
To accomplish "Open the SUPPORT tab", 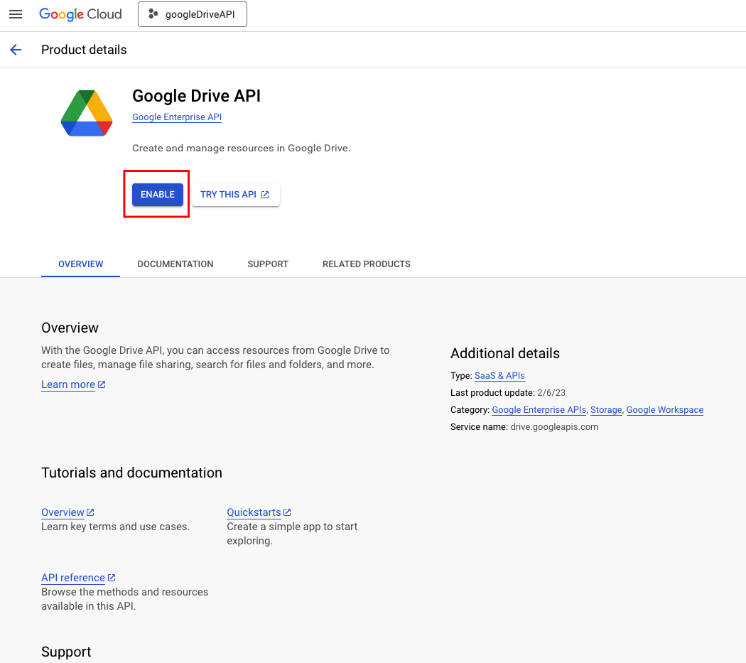I will (268, 264).
